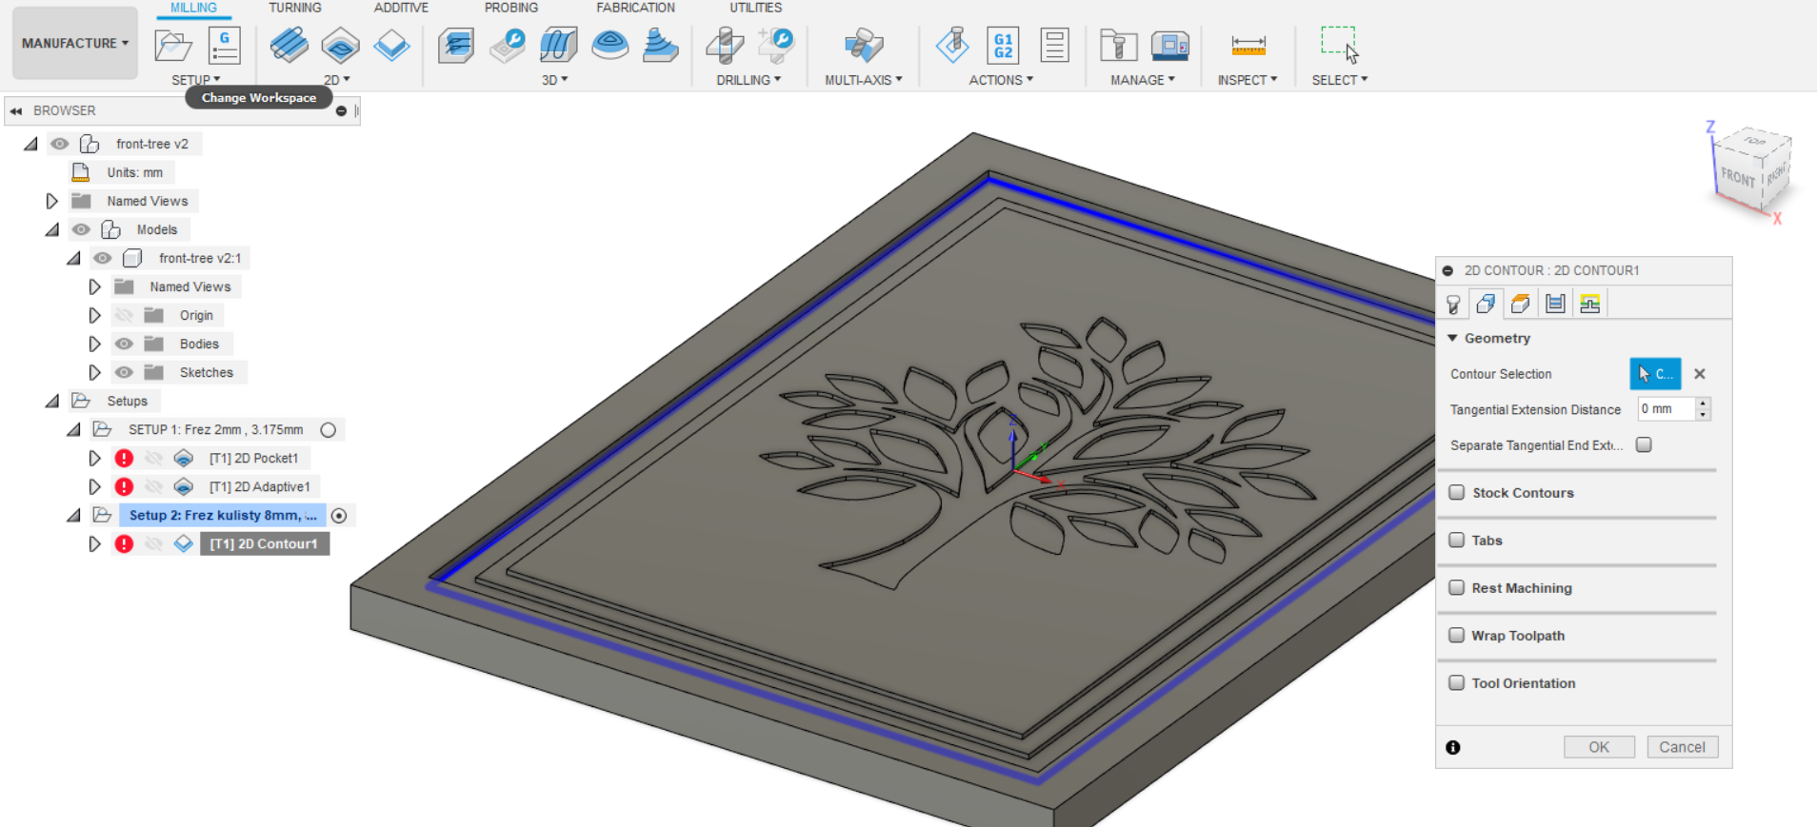Click the OK button
The height and width of the screenshot is (827, 1817).
(1598, 747)
